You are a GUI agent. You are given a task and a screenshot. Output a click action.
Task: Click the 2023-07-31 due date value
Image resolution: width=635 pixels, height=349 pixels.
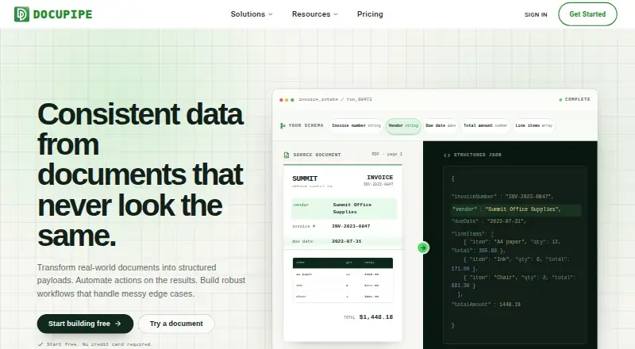point(347,241)
